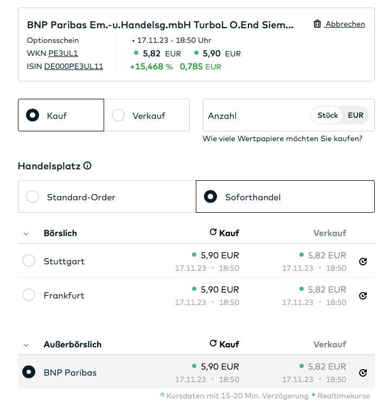Select the Verkauf radio option
This screenshot has width=390, height=406.
(118, 115)
